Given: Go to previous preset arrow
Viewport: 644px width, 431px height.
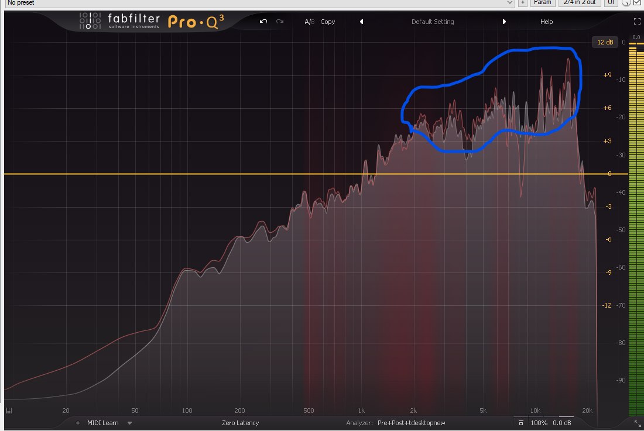Looking at the screenshot, I should coord(361,22).
